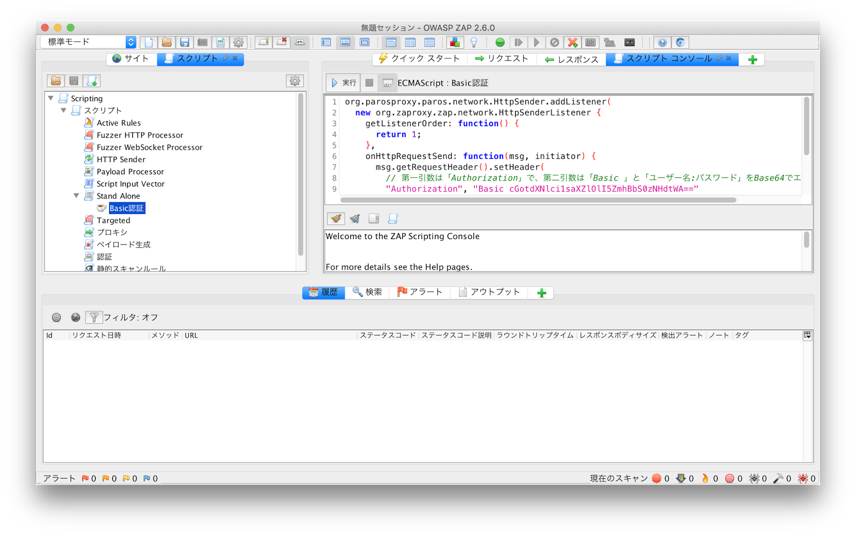Screen dimensions: 856x536
Task: Select request and response side-by-side layout
Action: 410,42
